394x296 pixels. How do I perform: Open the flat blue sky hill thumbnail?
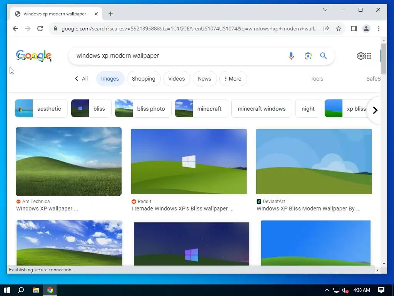coord(316,243)
